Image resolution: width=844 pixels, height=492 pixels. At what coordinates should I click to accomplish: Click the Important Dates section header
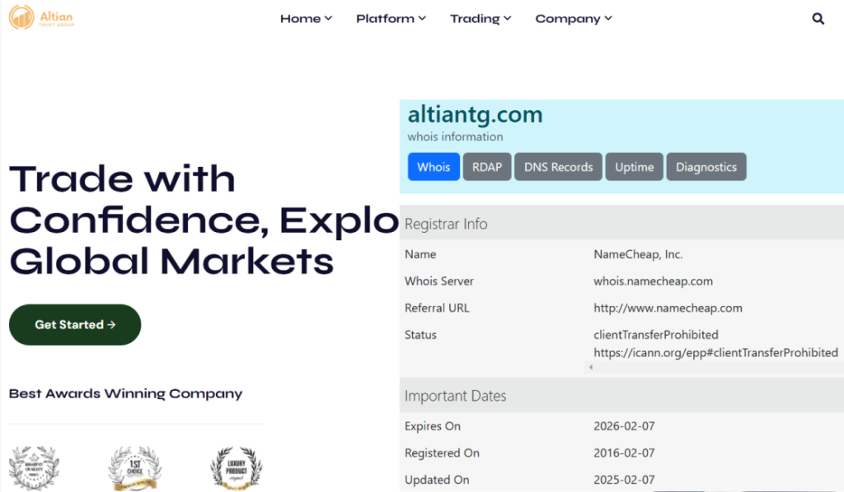[621, 396]
